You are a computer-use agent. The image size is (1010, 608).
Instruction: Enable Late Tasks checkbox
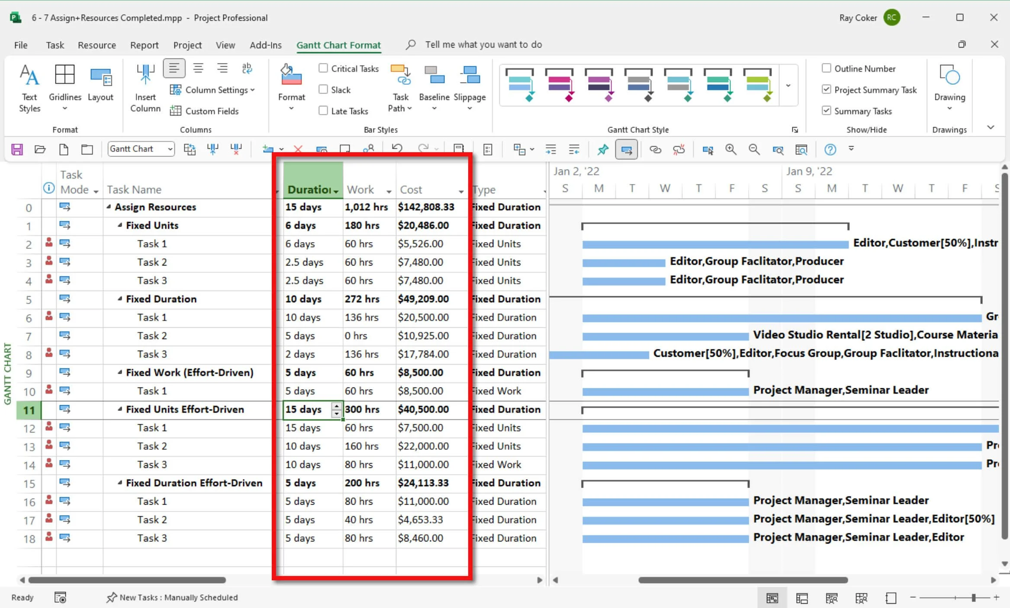(x=323, y=111)
